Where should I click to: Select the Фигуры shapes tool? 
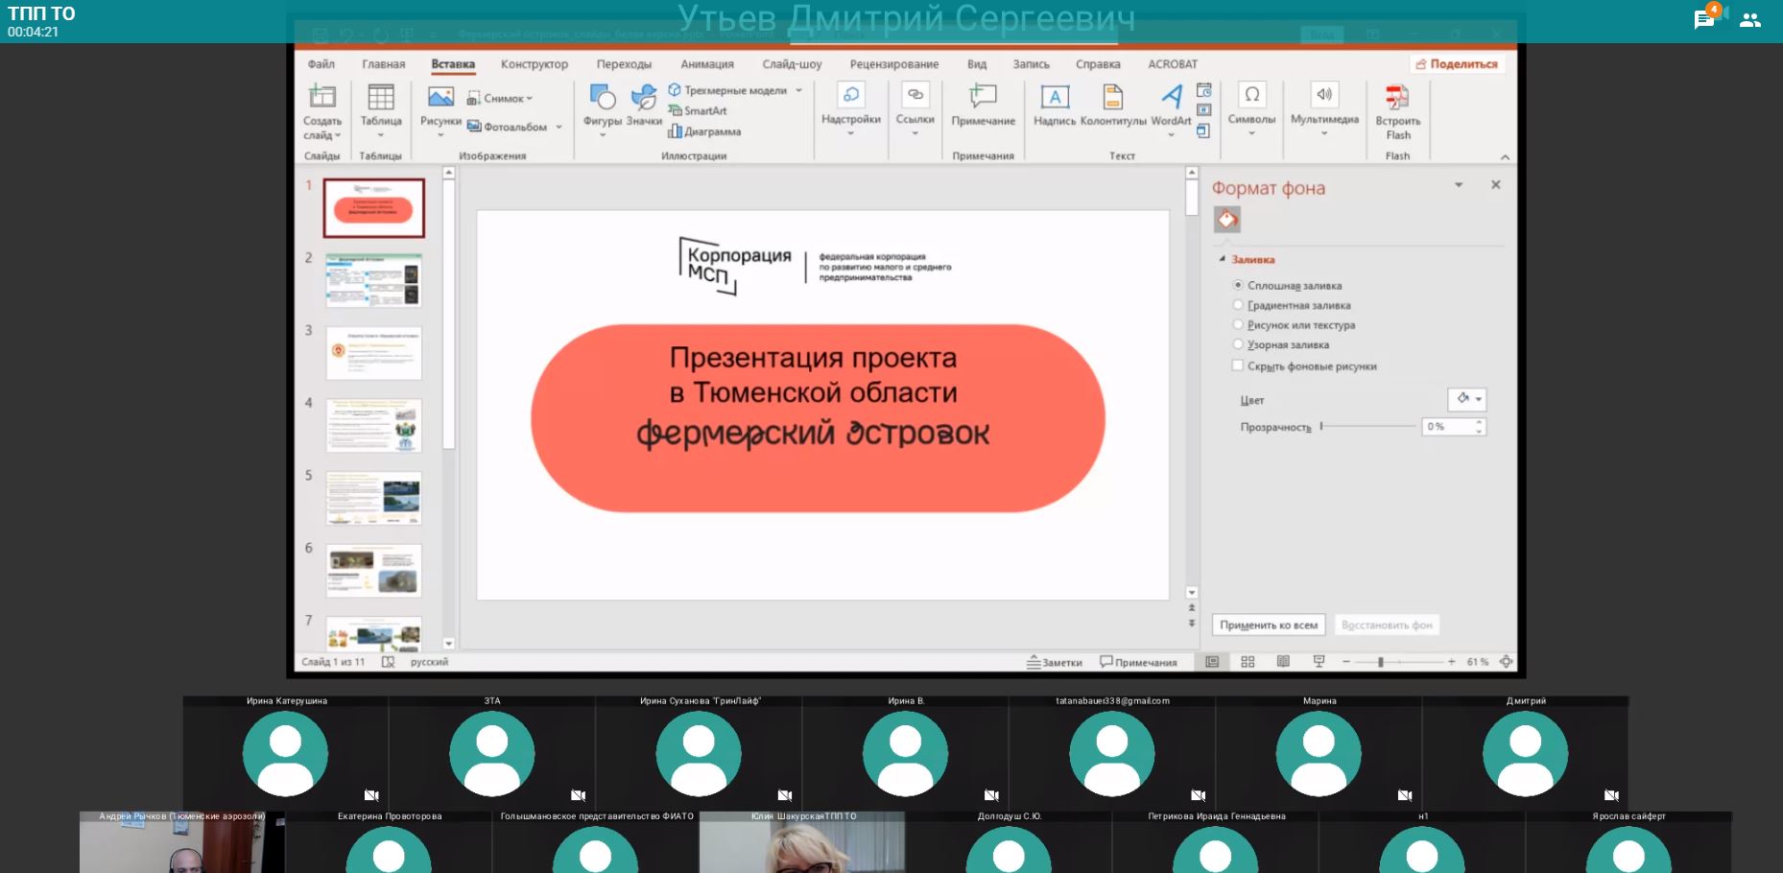pyautogui.click(x=603, y=96)
